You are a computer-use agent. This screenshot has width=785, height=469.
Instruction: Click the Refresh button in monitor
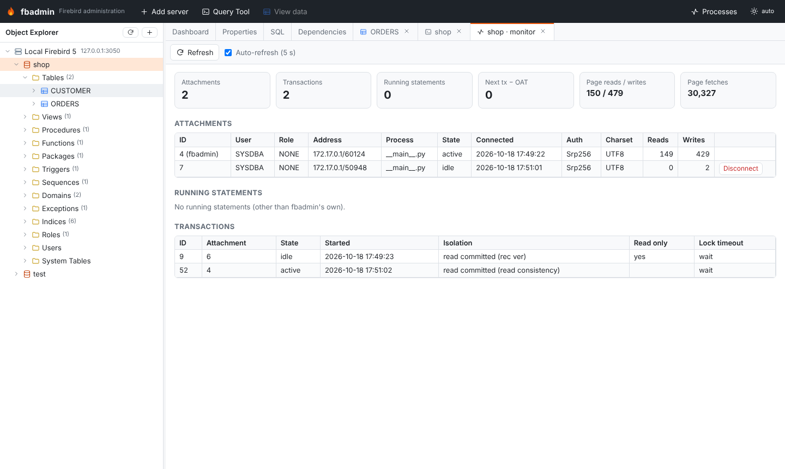[195, 52]
